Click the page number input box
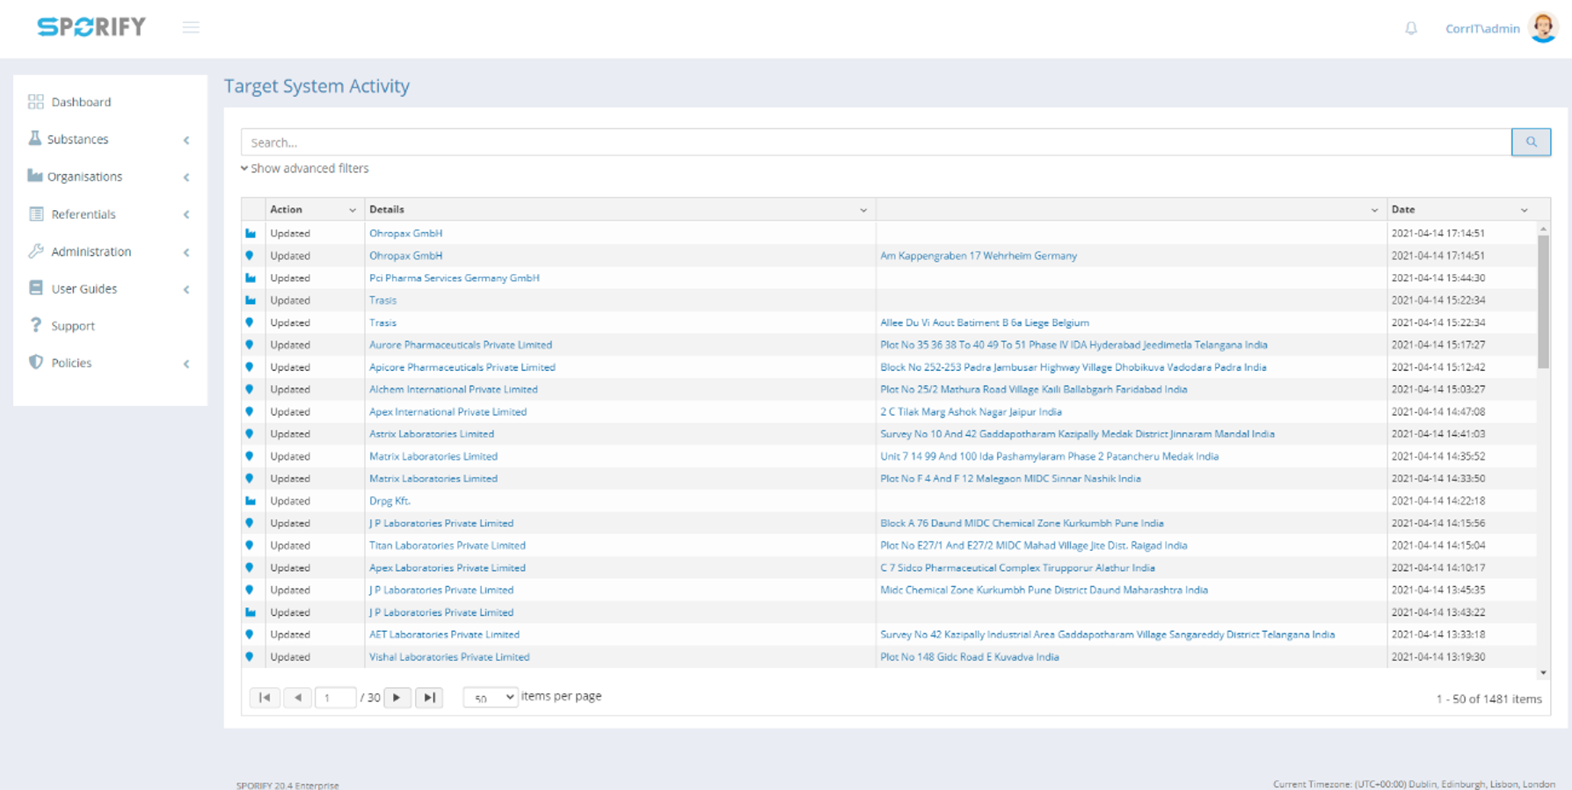Viewport: 1572px width, 790px height. (335, 698)
